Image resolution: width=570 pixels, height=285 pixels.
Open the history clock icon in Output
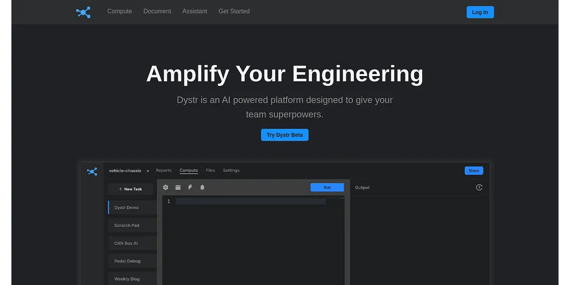pyautogui.click(x=479, y=188)
